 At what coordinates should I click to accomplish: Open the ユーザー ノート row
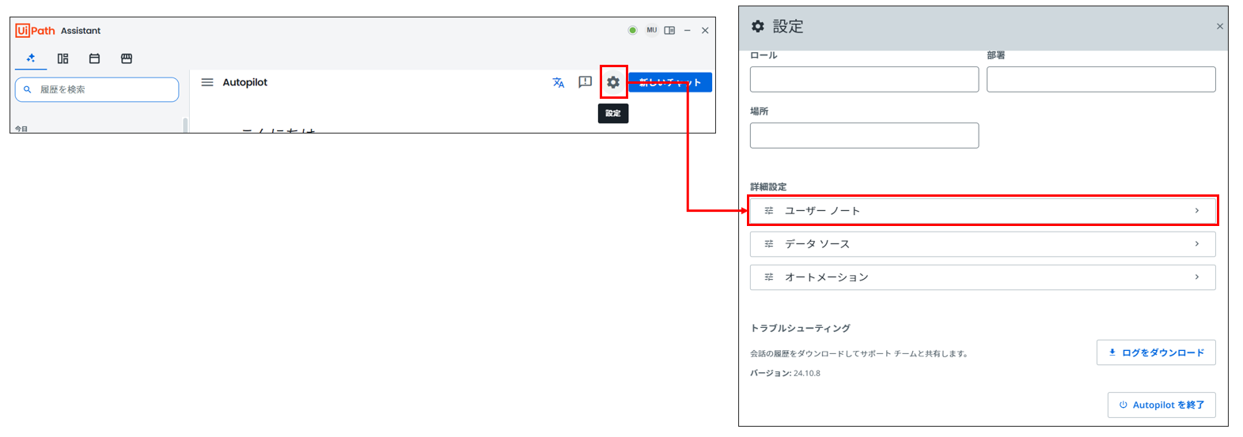(983, 211)
